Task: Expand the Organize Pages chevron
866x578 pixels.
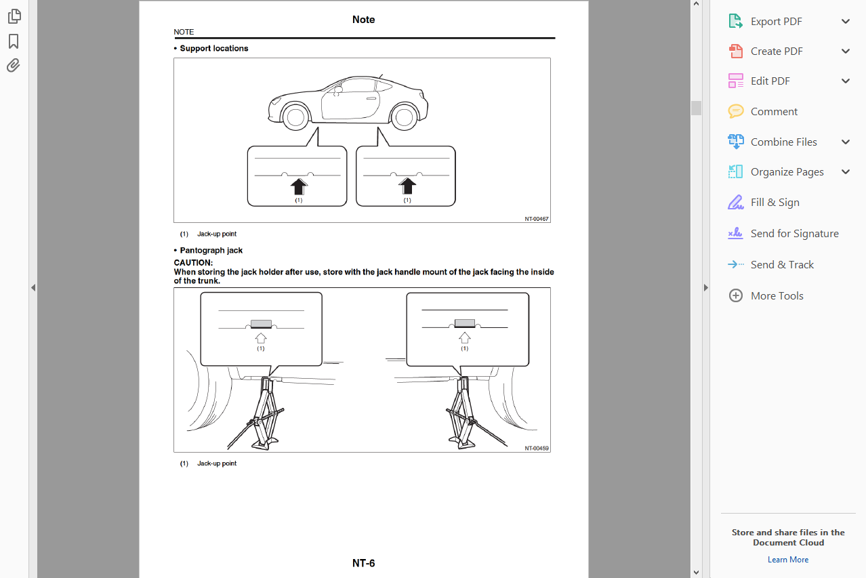Action: click(846, 171)
